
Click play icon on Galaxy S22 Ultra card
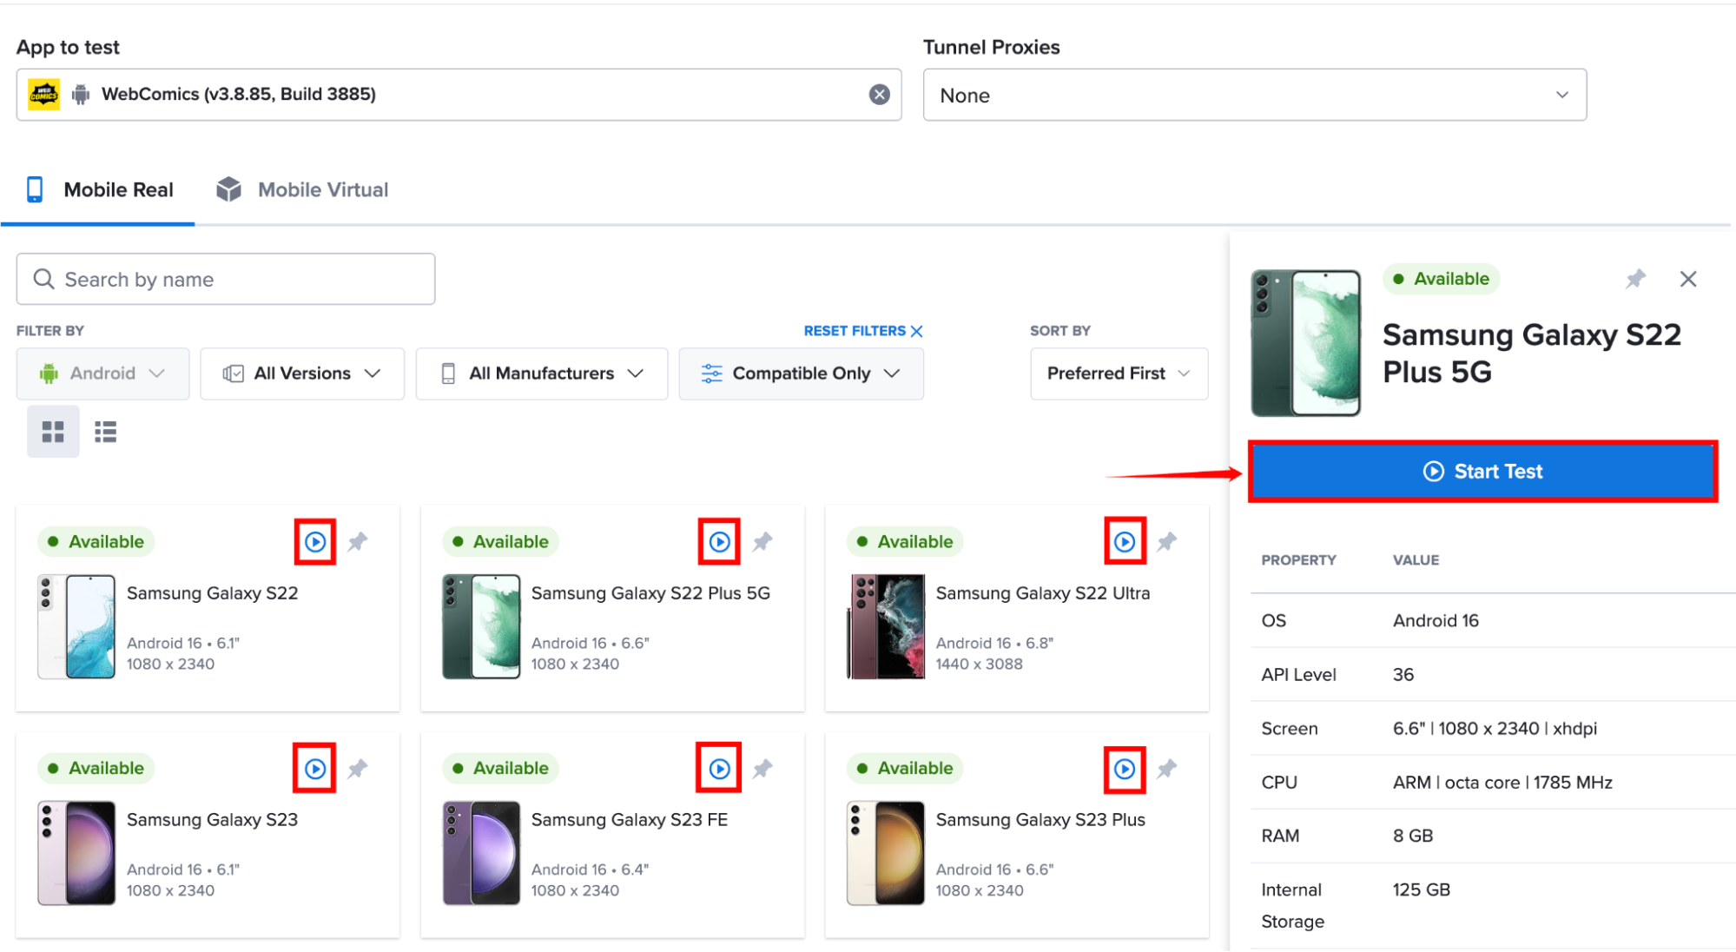pos(1125,542)
